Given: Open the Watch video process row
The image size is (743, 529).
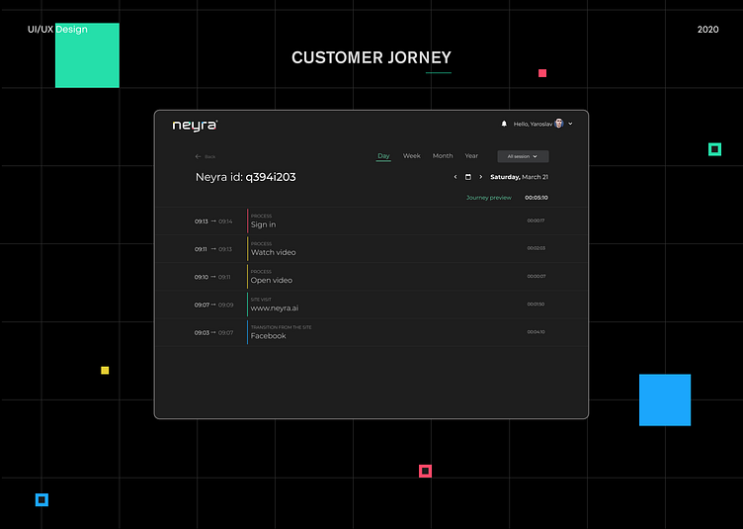Looking at the screenshot, I should pos(371,249).
